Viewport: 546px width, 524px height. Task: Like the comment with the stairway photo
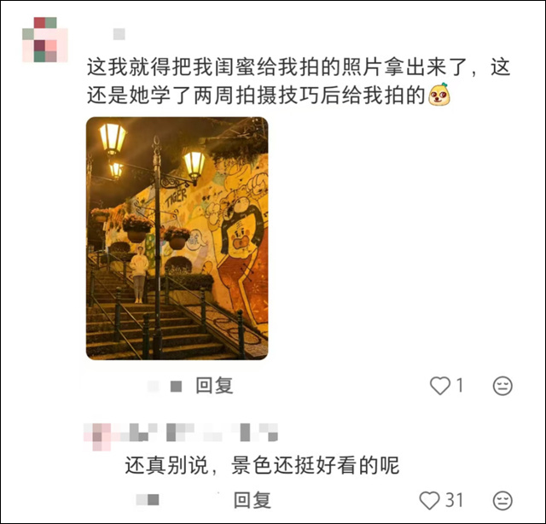tap(440, 386)
